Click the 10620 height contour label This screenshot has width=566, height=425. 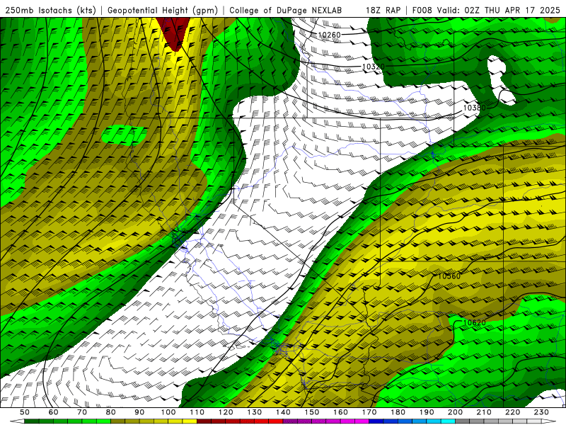(474, 322)
